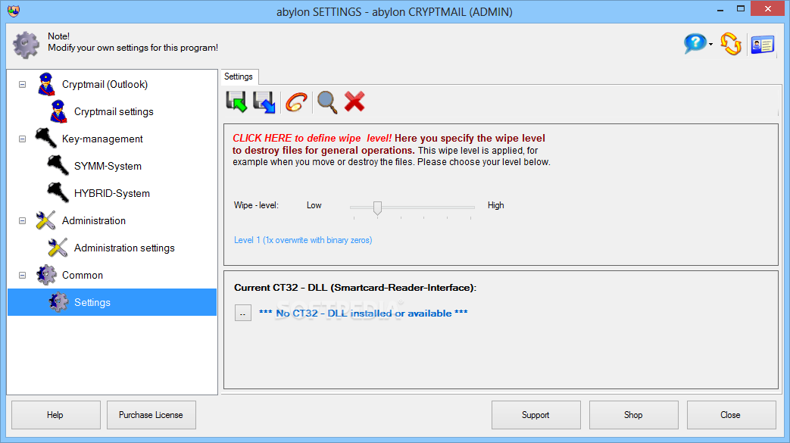Open dropdown arrow next to help icon
This screenshot has width=790, height=443.
pos(711,45)
